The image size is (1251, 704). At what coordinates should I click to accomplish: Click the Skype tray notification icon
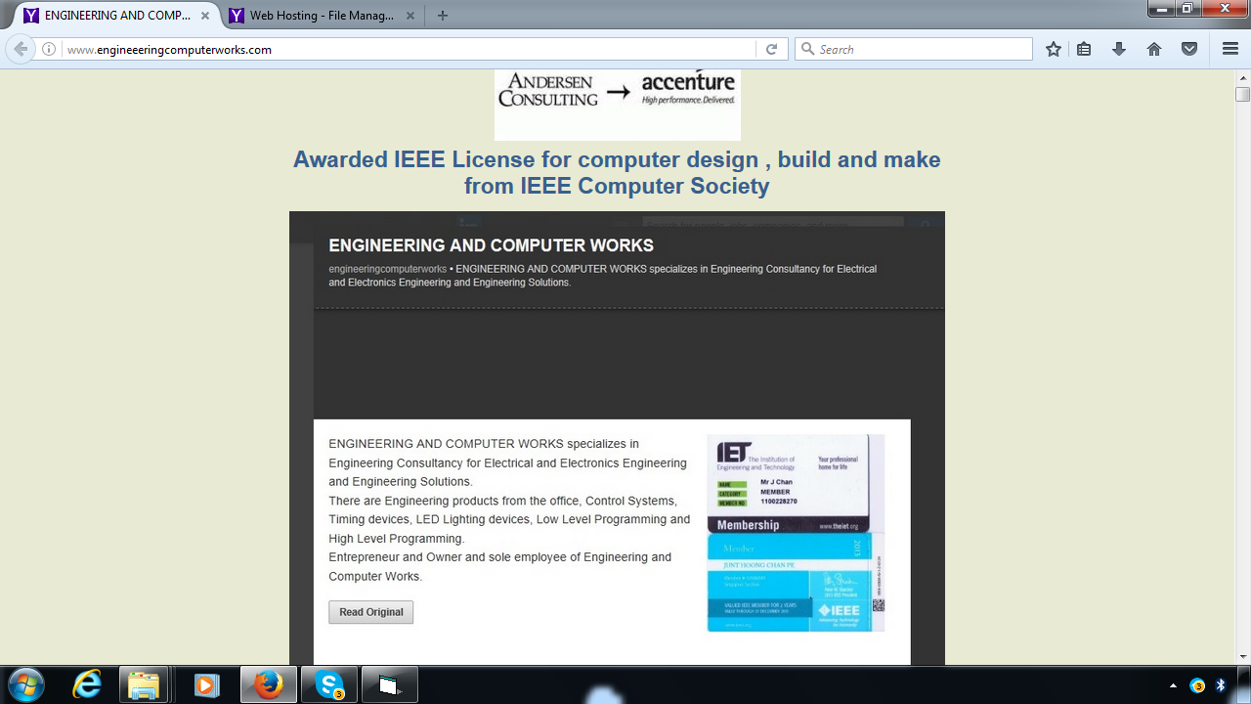pyautogui.click(x=1198, y=685)
